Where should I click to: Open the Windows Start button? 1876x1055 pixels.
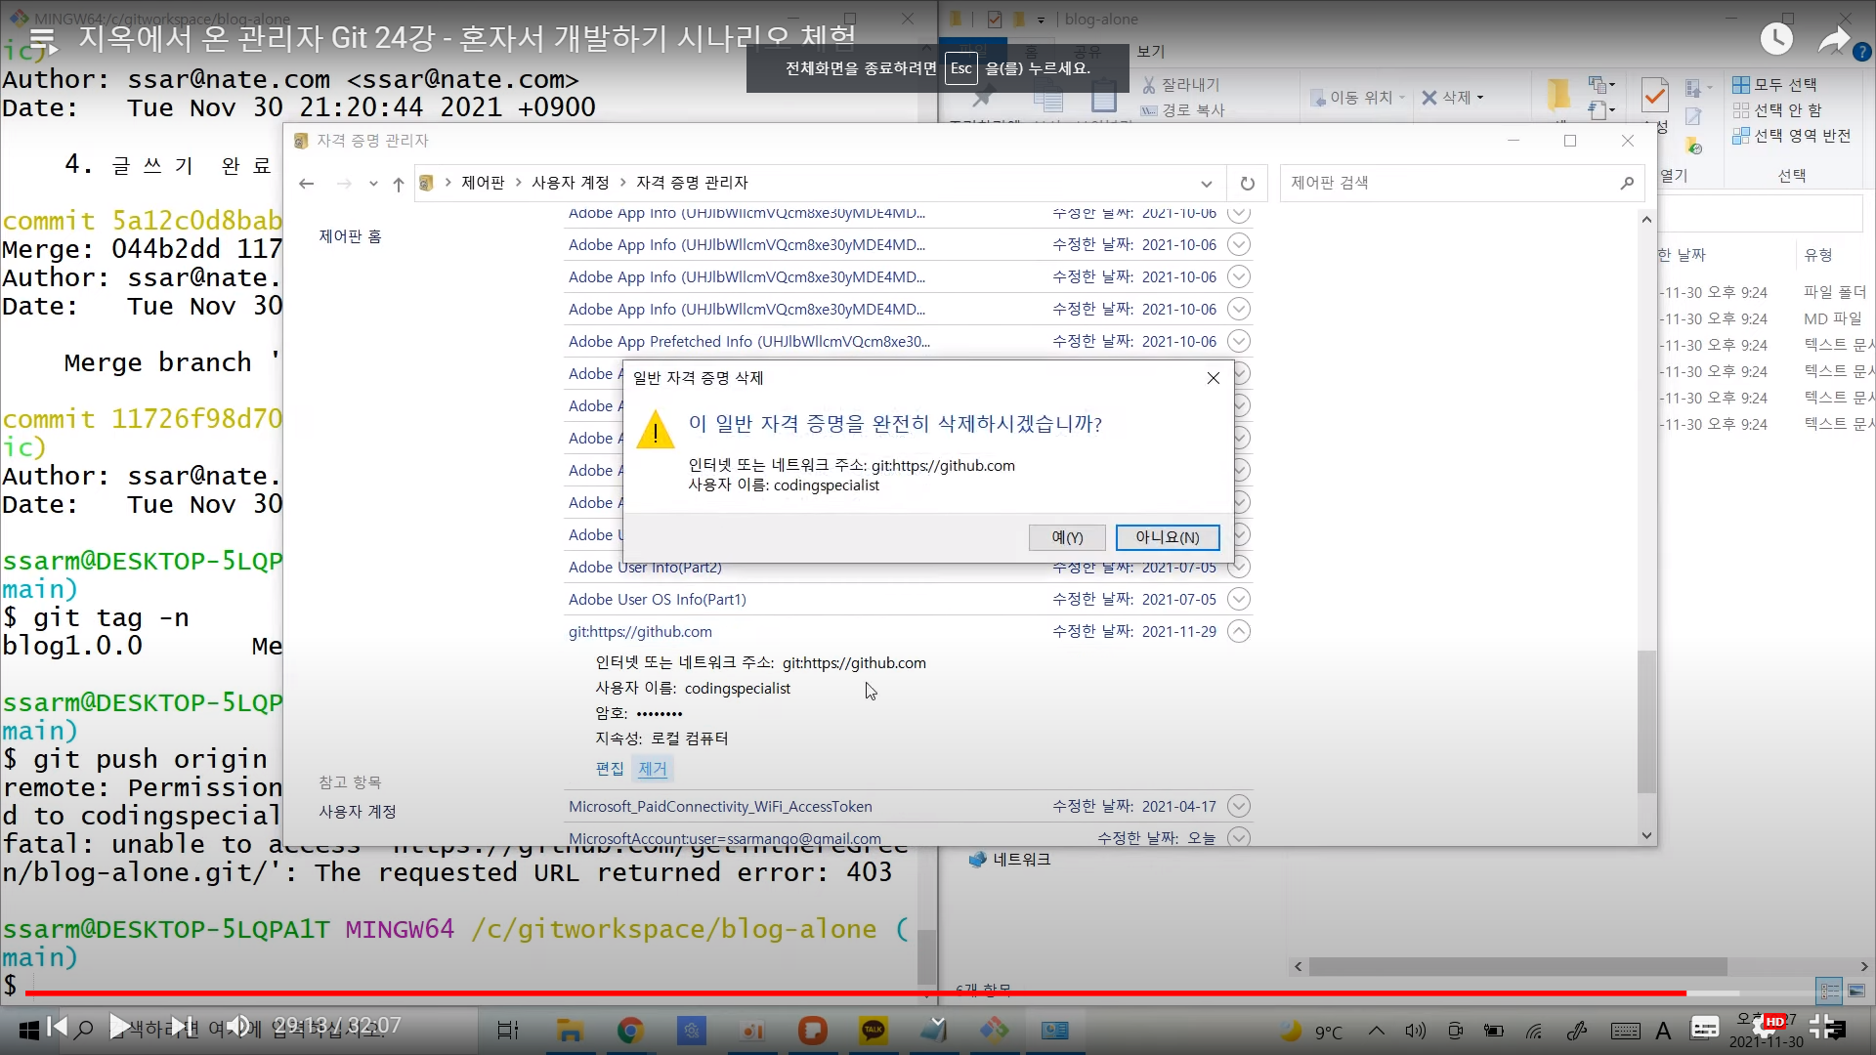[28, 1030]
